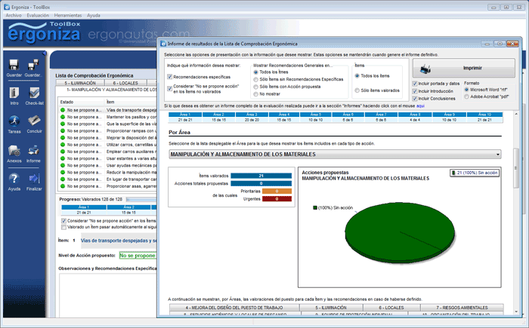This screenshot has height=328, width=529.
Task: Click the first Guardar floppy disk icon
Action: pos(14,65)
